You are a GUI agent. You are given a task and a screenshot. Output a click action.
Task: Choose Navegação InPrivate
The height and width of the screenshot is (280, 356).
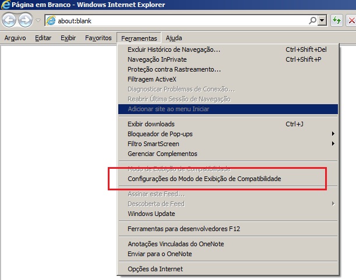point(228,59)
